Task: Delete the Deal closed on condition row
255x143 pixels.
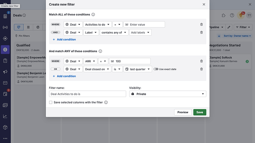Action: [x=201, y=69]
